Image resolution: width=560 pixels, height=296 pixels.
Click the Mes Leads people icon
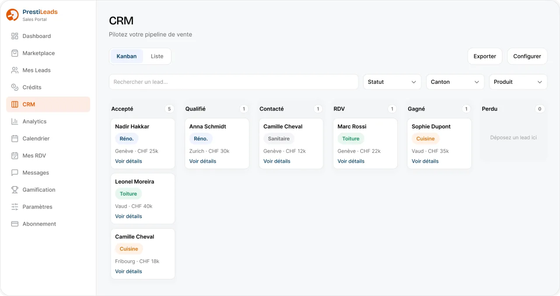coord(15,70)
